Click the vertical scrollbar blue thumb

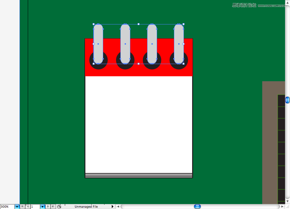287,100
